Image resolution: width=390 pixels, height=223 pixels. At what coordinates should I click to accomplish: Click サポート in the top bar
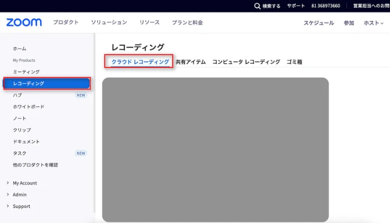coord(296,6)
